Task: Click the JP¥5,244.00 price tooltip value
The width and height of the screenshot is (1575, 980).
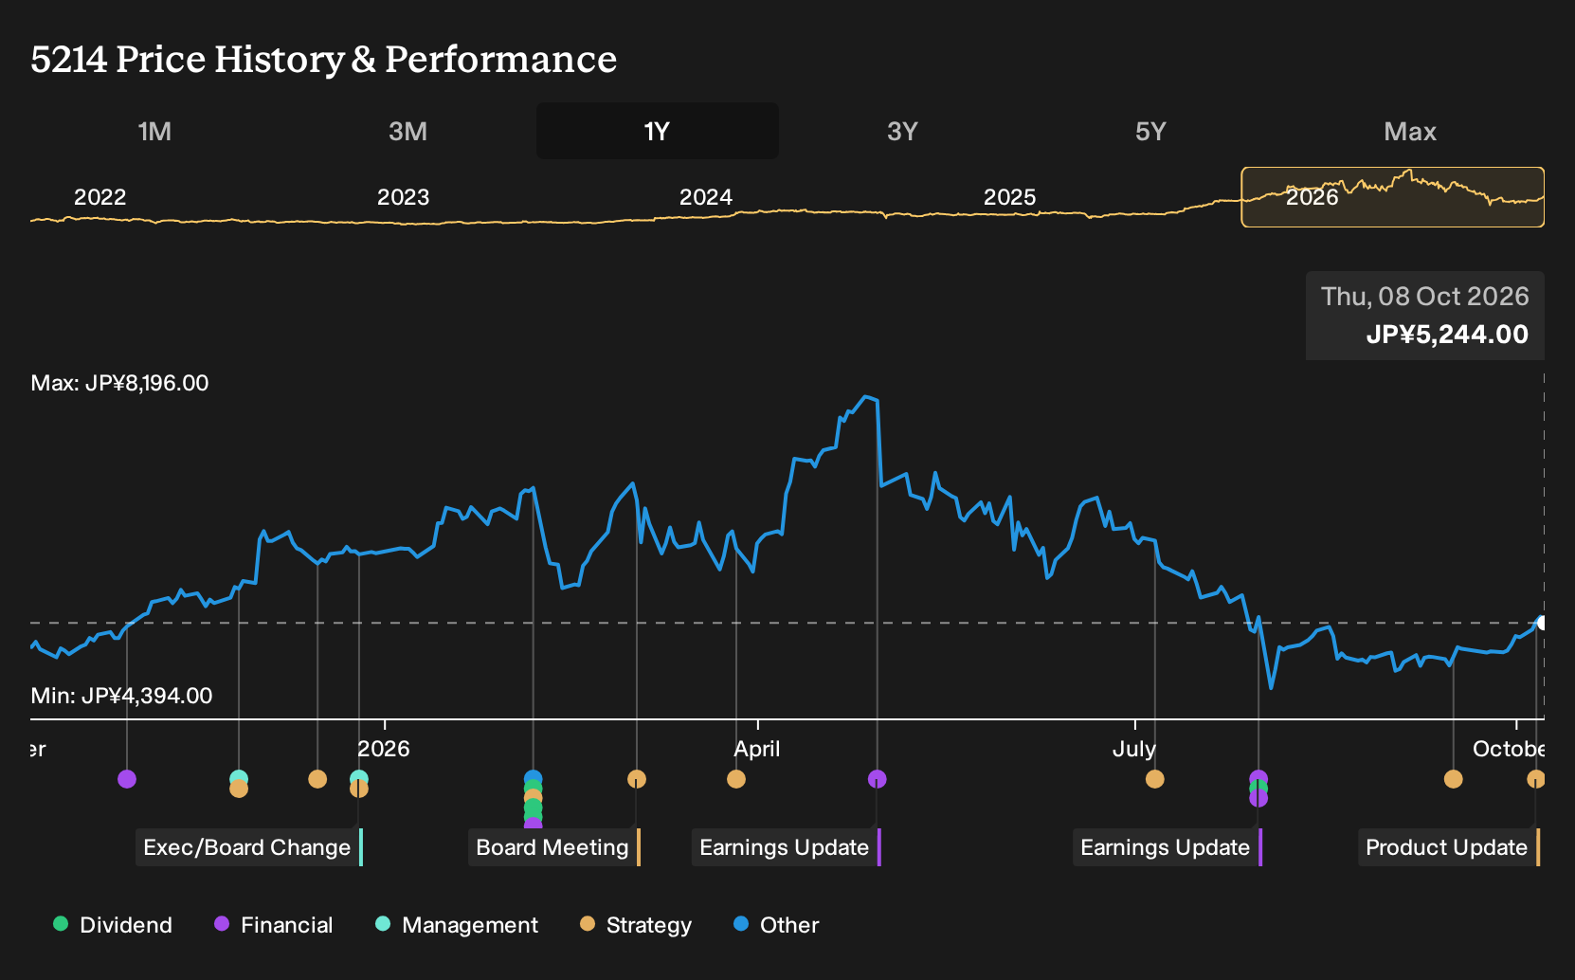Action: (1447, 335)
